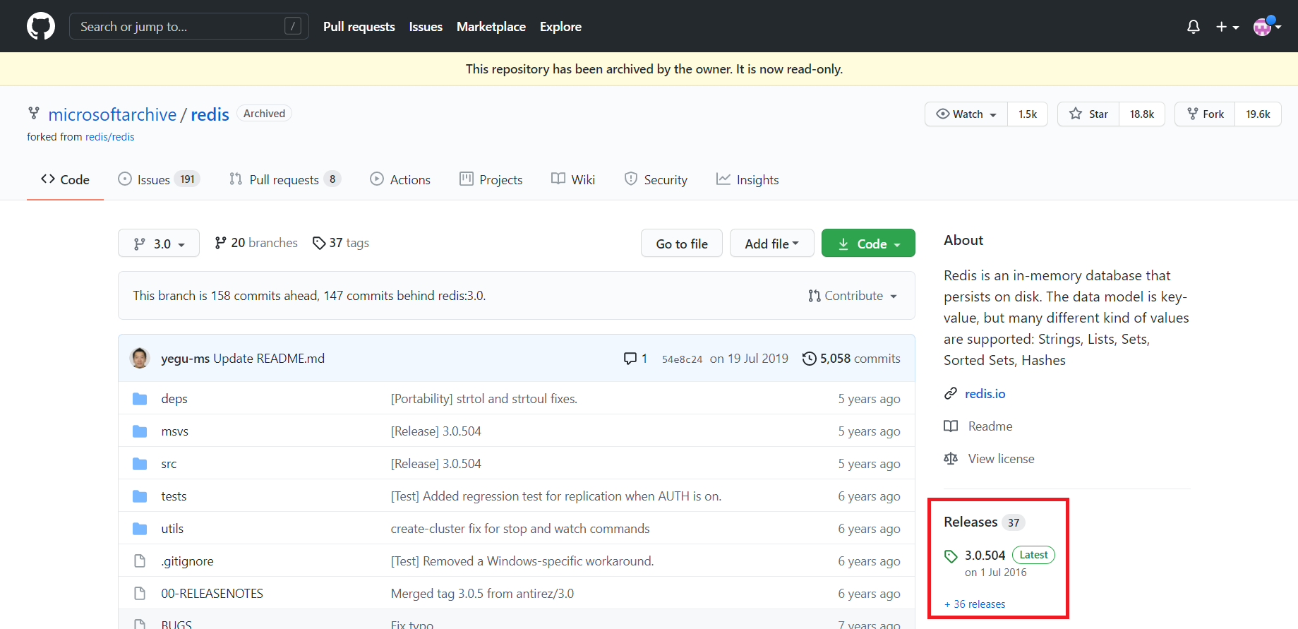
Task: Click the deps folder icon
Action: point(140,399)
